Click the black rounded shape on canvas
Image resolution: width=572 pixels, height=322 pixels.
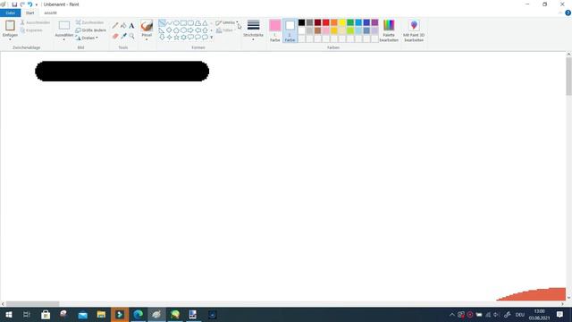pos(122,72)
